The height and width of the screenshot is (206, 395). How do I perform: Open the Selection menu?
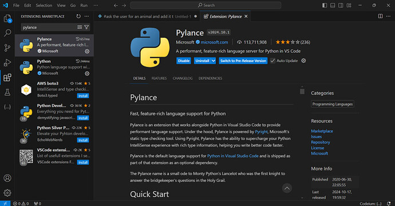[44, 5]
